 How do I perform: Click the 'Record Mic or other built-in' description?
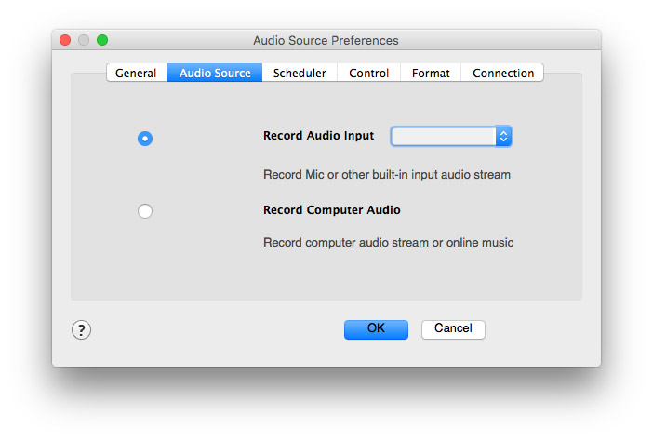pyautogui.click(x=387, y=174)
